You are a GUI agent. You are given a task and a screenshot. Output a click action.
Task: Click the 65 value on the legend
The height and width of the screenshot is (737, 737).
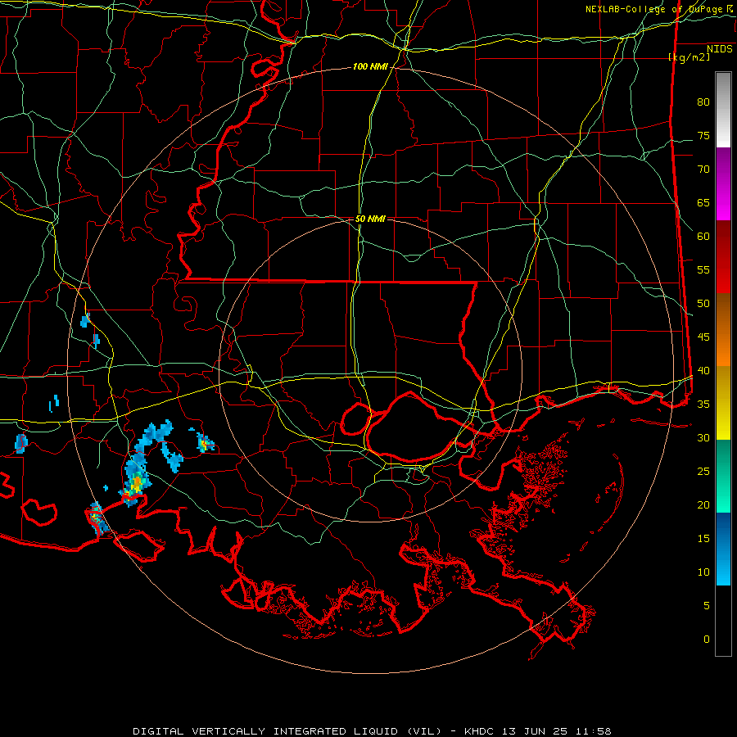703,203
